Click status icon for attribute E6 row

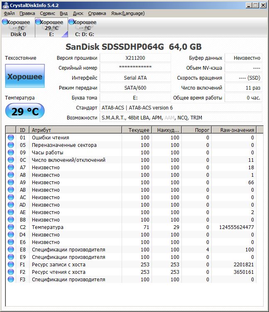pyautogui.click(x=11, y=242)
